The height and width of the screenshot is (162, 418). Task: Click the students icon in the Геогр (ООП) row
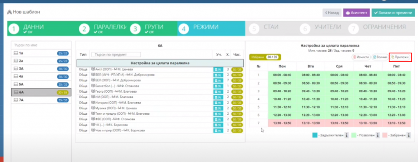pos(218,91)
